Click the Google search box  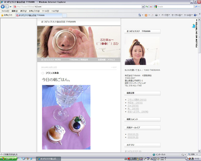pyautogui.click(x=174, y=7)
